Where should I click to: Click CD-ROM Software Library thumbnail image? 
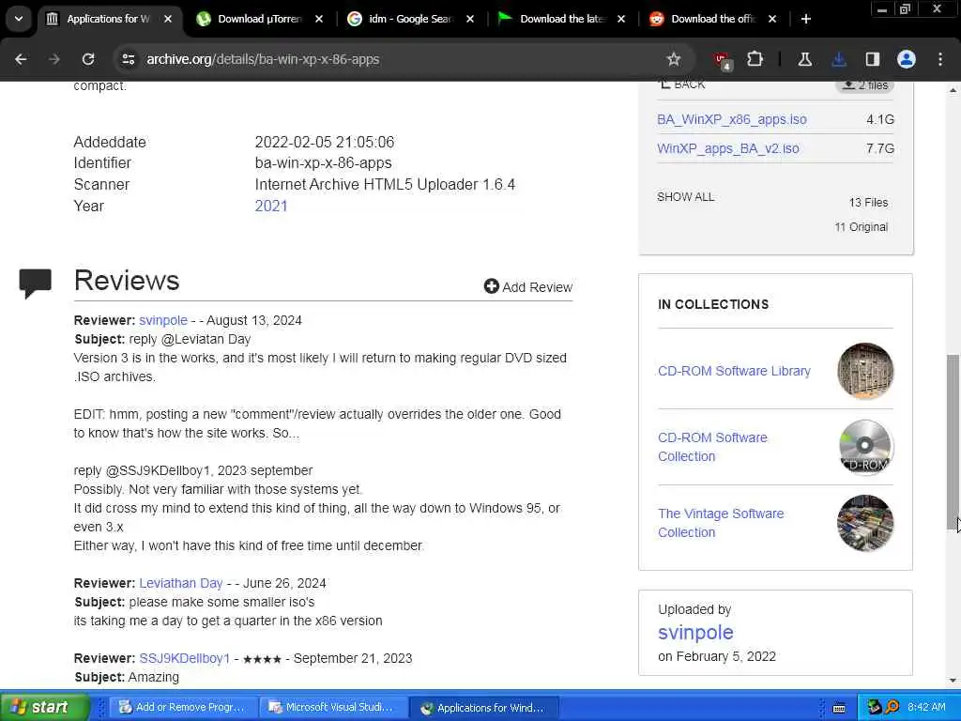click(864, 370)
